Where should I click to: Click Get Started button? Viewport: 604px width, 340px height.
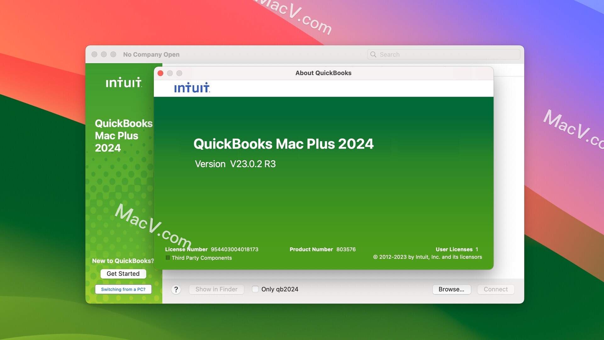123,274
